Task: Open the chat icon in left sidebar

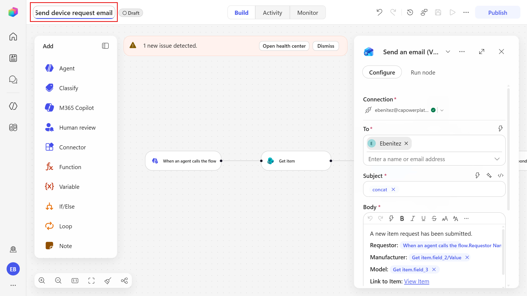Action: (x=13, y=79)
